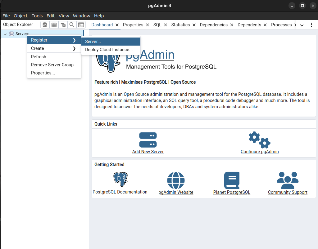Launch the PSQL Tool terminal icon
Screen dimensions: 318x249
(81, 25)
